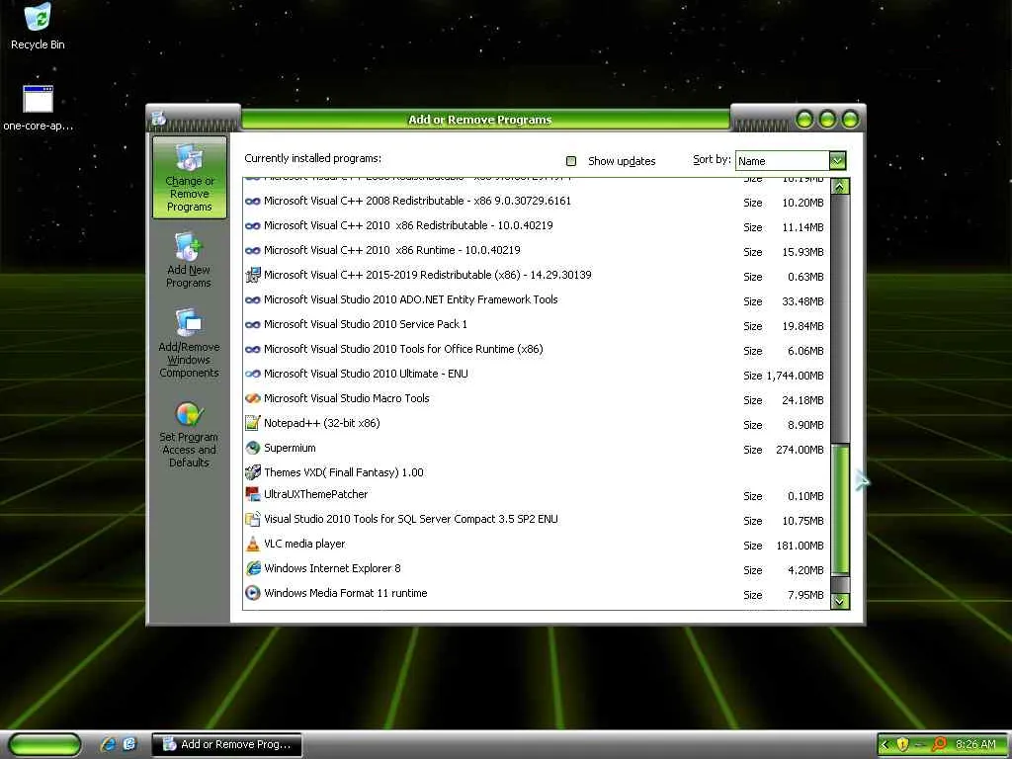Click the Sort by Name combo box
This screenshot has width=1012, height=759.
(x=791, y=160)
